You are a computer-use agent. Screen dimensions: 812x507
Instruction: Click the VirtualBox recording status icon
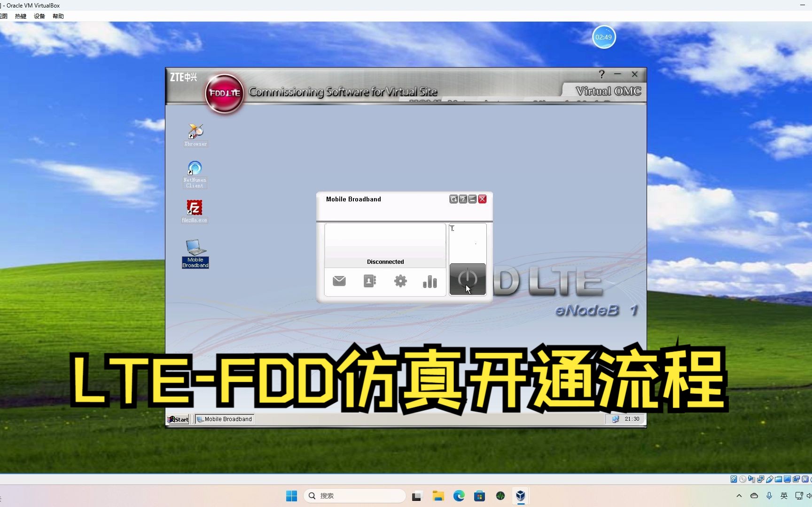796,479
